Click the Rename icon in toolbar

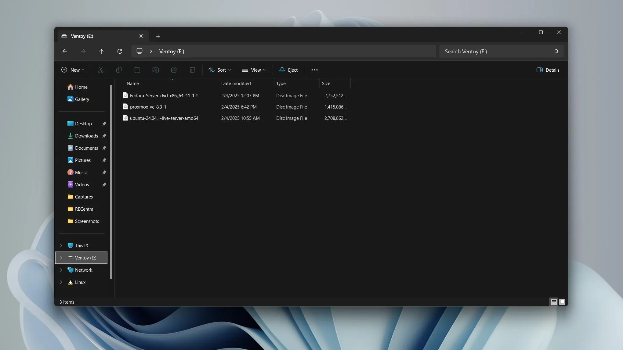tap(156, 70)
